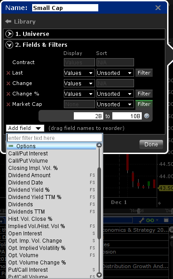Edit the Market Cap minimum value 2B
Image resolution: width=173 pixels, height=279 pixels.
click(88, 116)
